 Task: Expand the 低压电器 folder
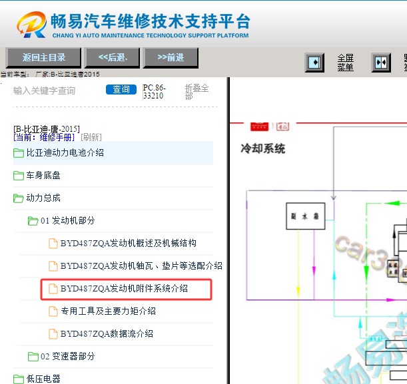pos(43,379)
